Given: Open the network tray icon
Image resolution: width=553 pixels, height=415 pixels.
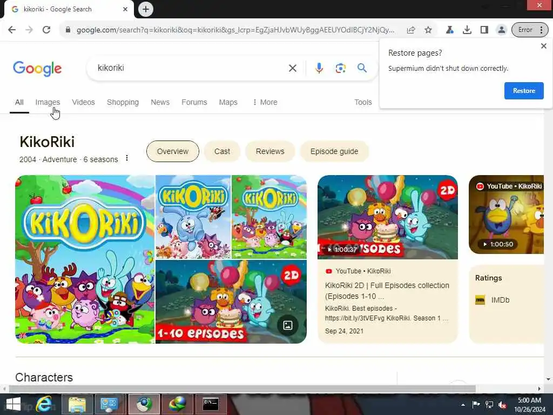Looking at the screenshot, I should coord(489,405).
